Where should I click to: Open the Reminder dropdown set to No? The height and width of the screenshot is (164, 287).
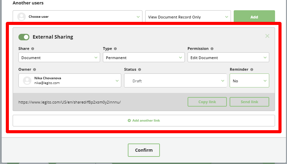click(249, 81)
